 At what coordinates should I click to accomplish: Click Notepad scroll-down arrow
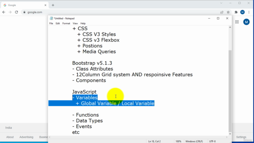pos(230,134)
